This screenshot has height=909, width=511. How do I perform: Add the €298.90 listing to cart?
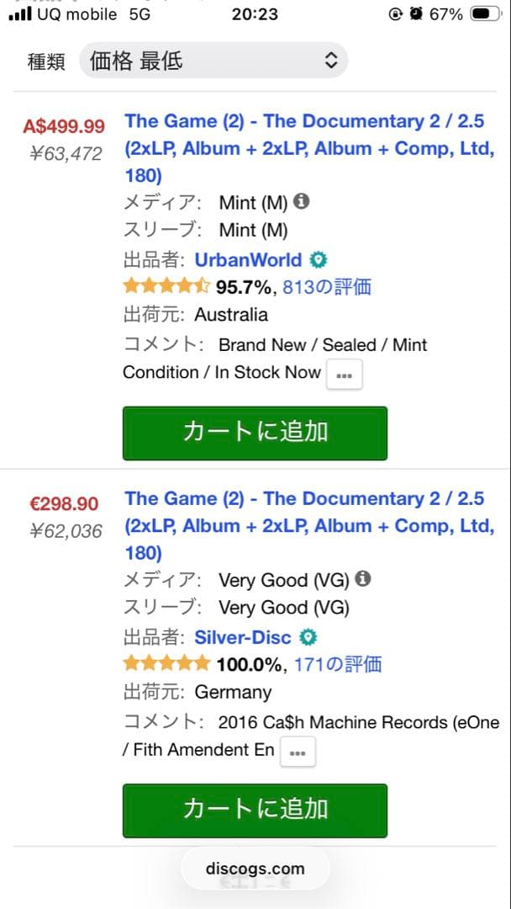tap(254, 811)
